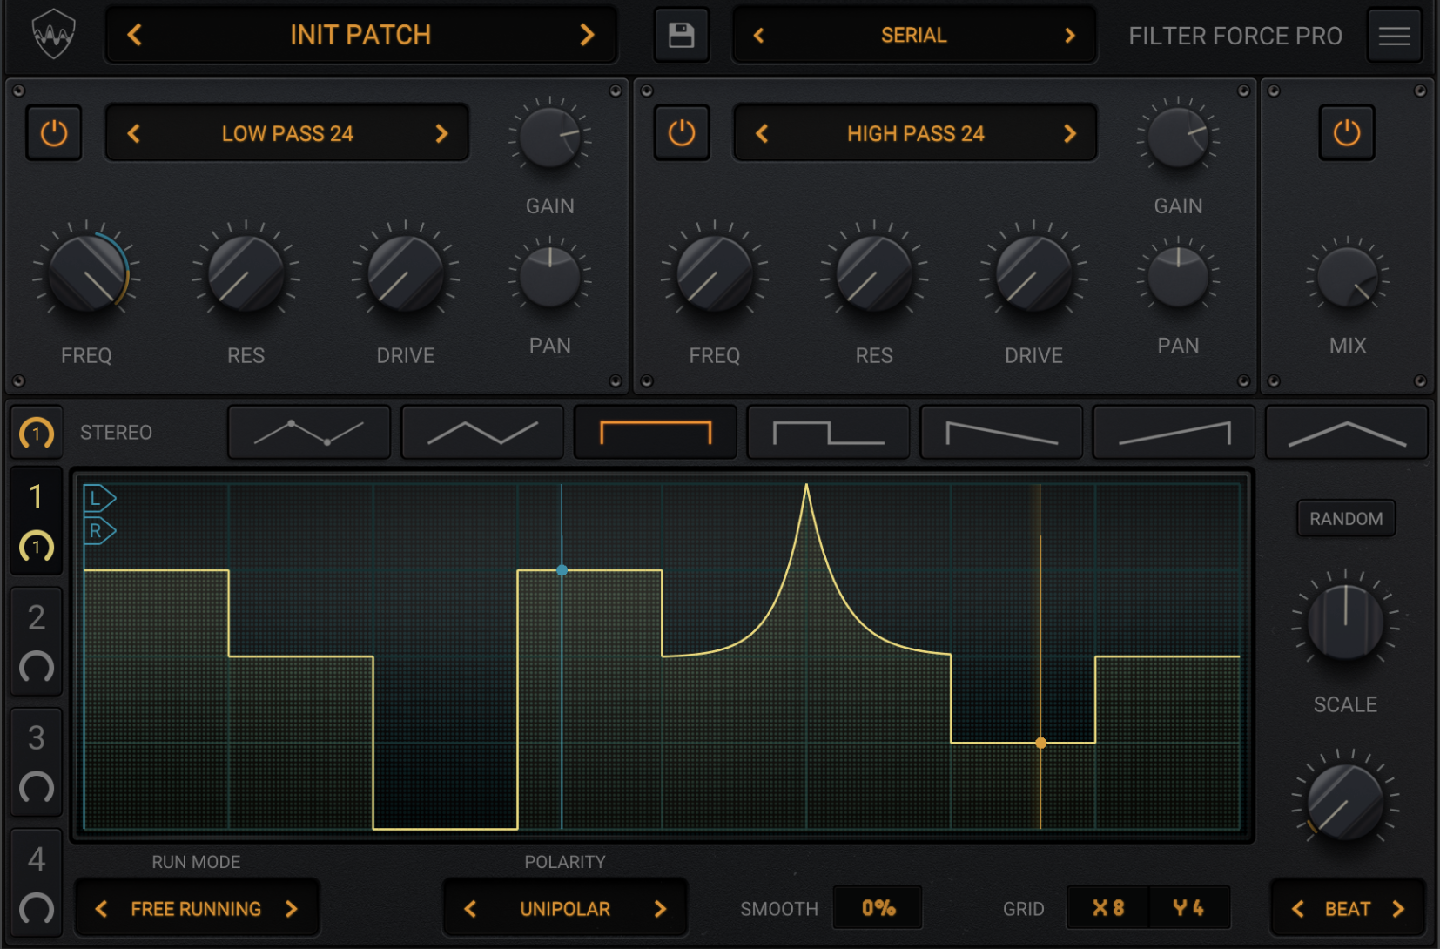Choose previous run mode before FREE RUNNING
The width and height of the screenshot is (1440, 949).
(101, 909)
